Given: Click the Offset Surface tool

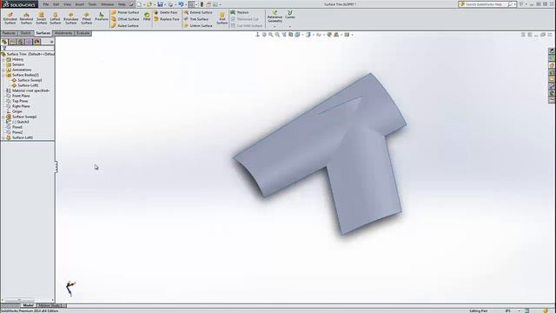Looking at the screenshot, I should pos(125,19).
